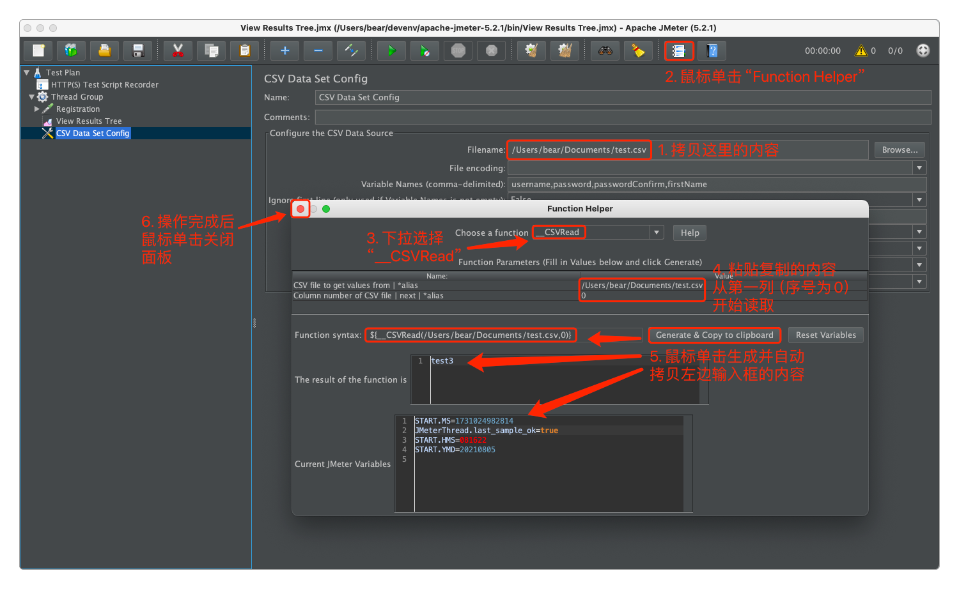Start the test with green play icon

click(392, 50)
